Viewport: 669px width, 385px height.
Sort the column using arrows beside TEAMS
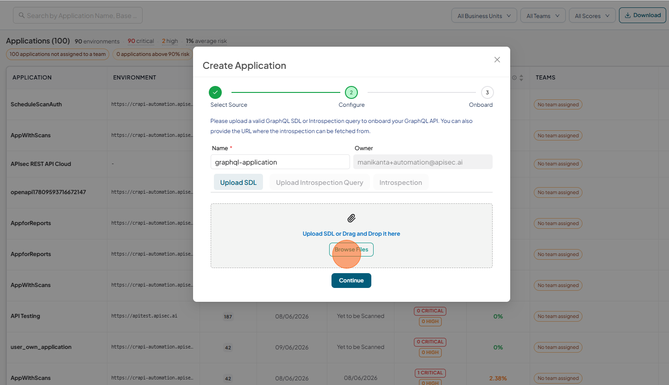[x=521, y=78]
